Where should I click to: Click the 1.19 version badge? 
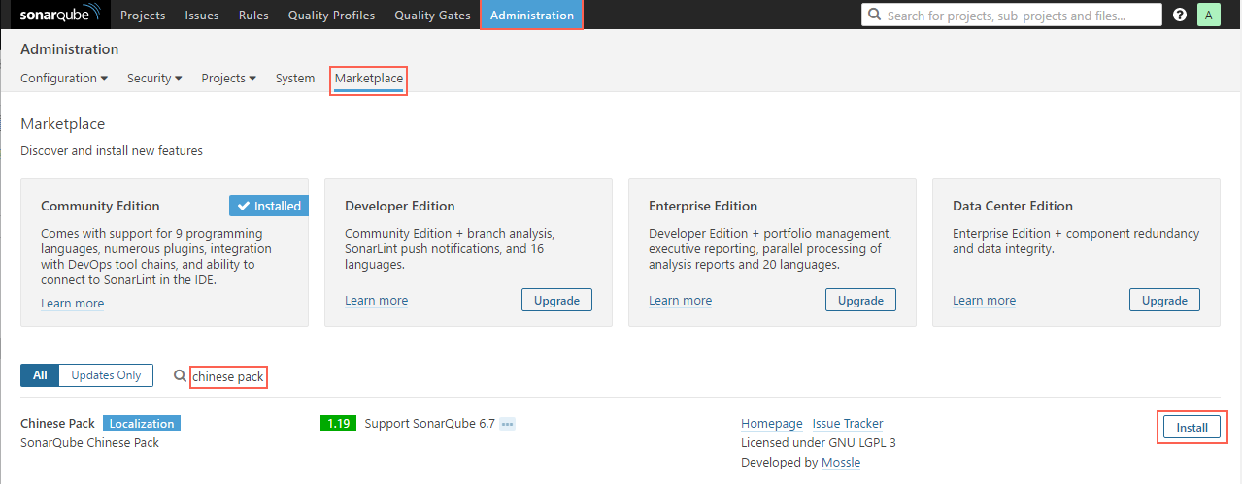(338, 424)
